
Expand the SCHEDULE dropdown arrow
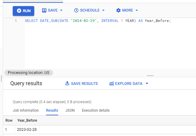point(103,10)
